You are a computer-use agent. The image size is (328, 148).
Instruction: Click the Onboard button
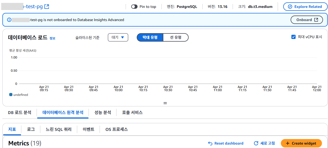307,20
